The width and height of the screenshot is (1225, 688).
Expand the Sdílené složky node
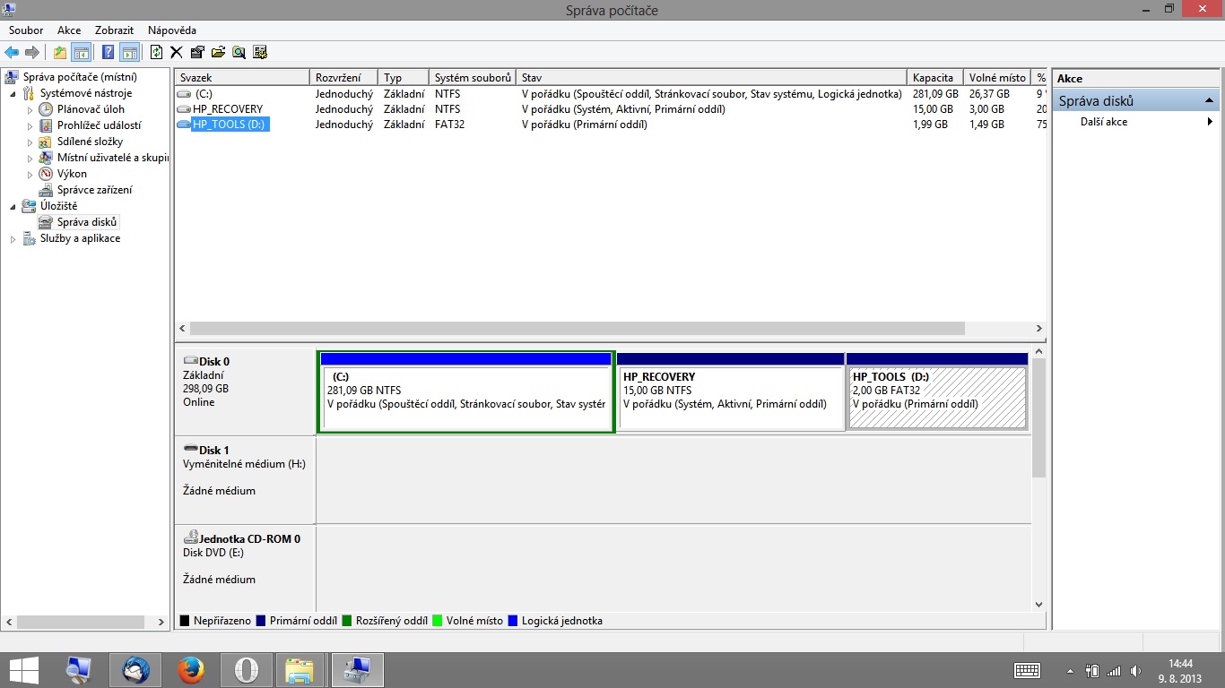click(x=30, y=142)
